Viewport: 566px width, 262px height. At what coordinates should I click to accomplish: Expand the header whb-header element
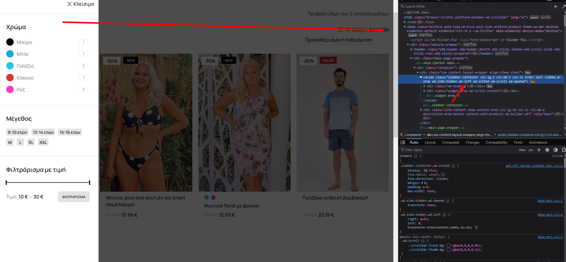(411, 49)
